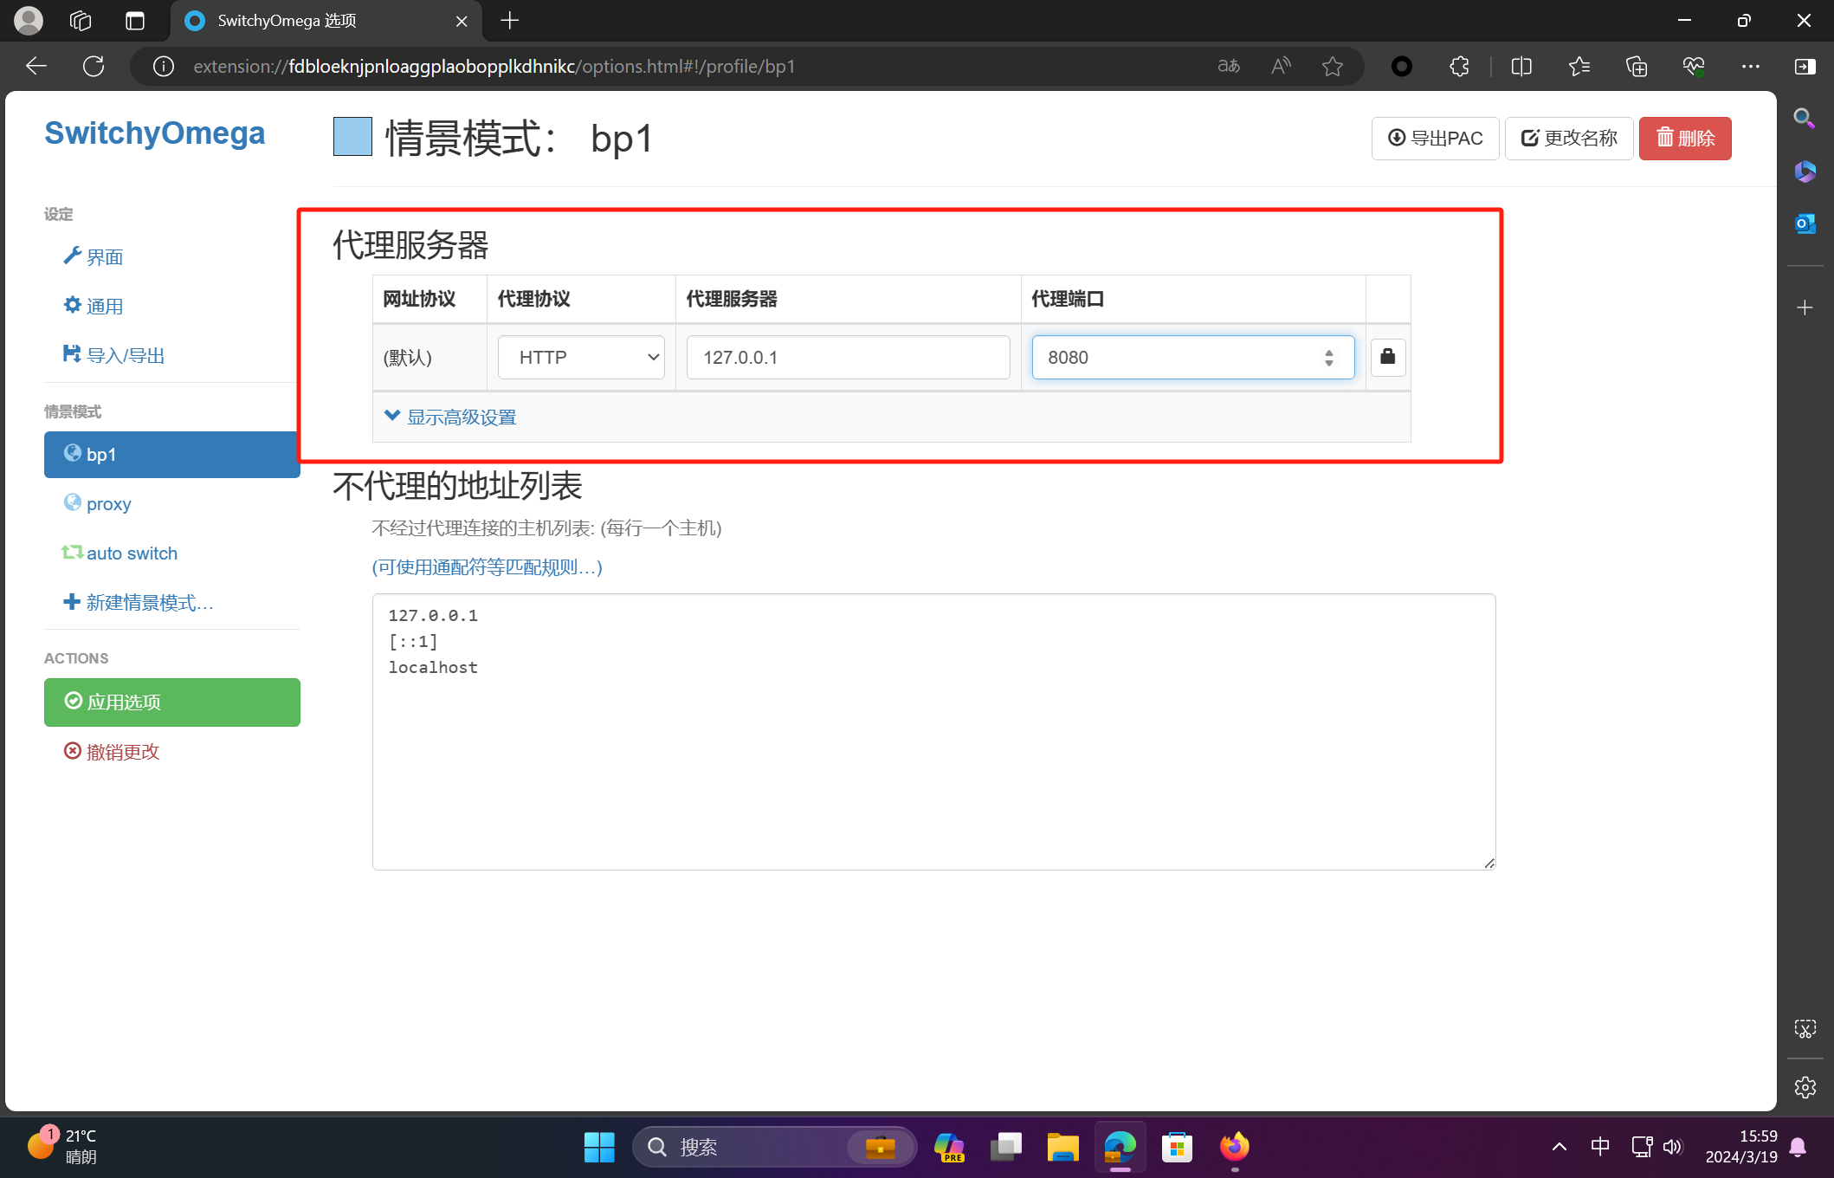Click the 应用选项 apply button
This screenshot has height=1178, width=1834.
tap(171, 702)
